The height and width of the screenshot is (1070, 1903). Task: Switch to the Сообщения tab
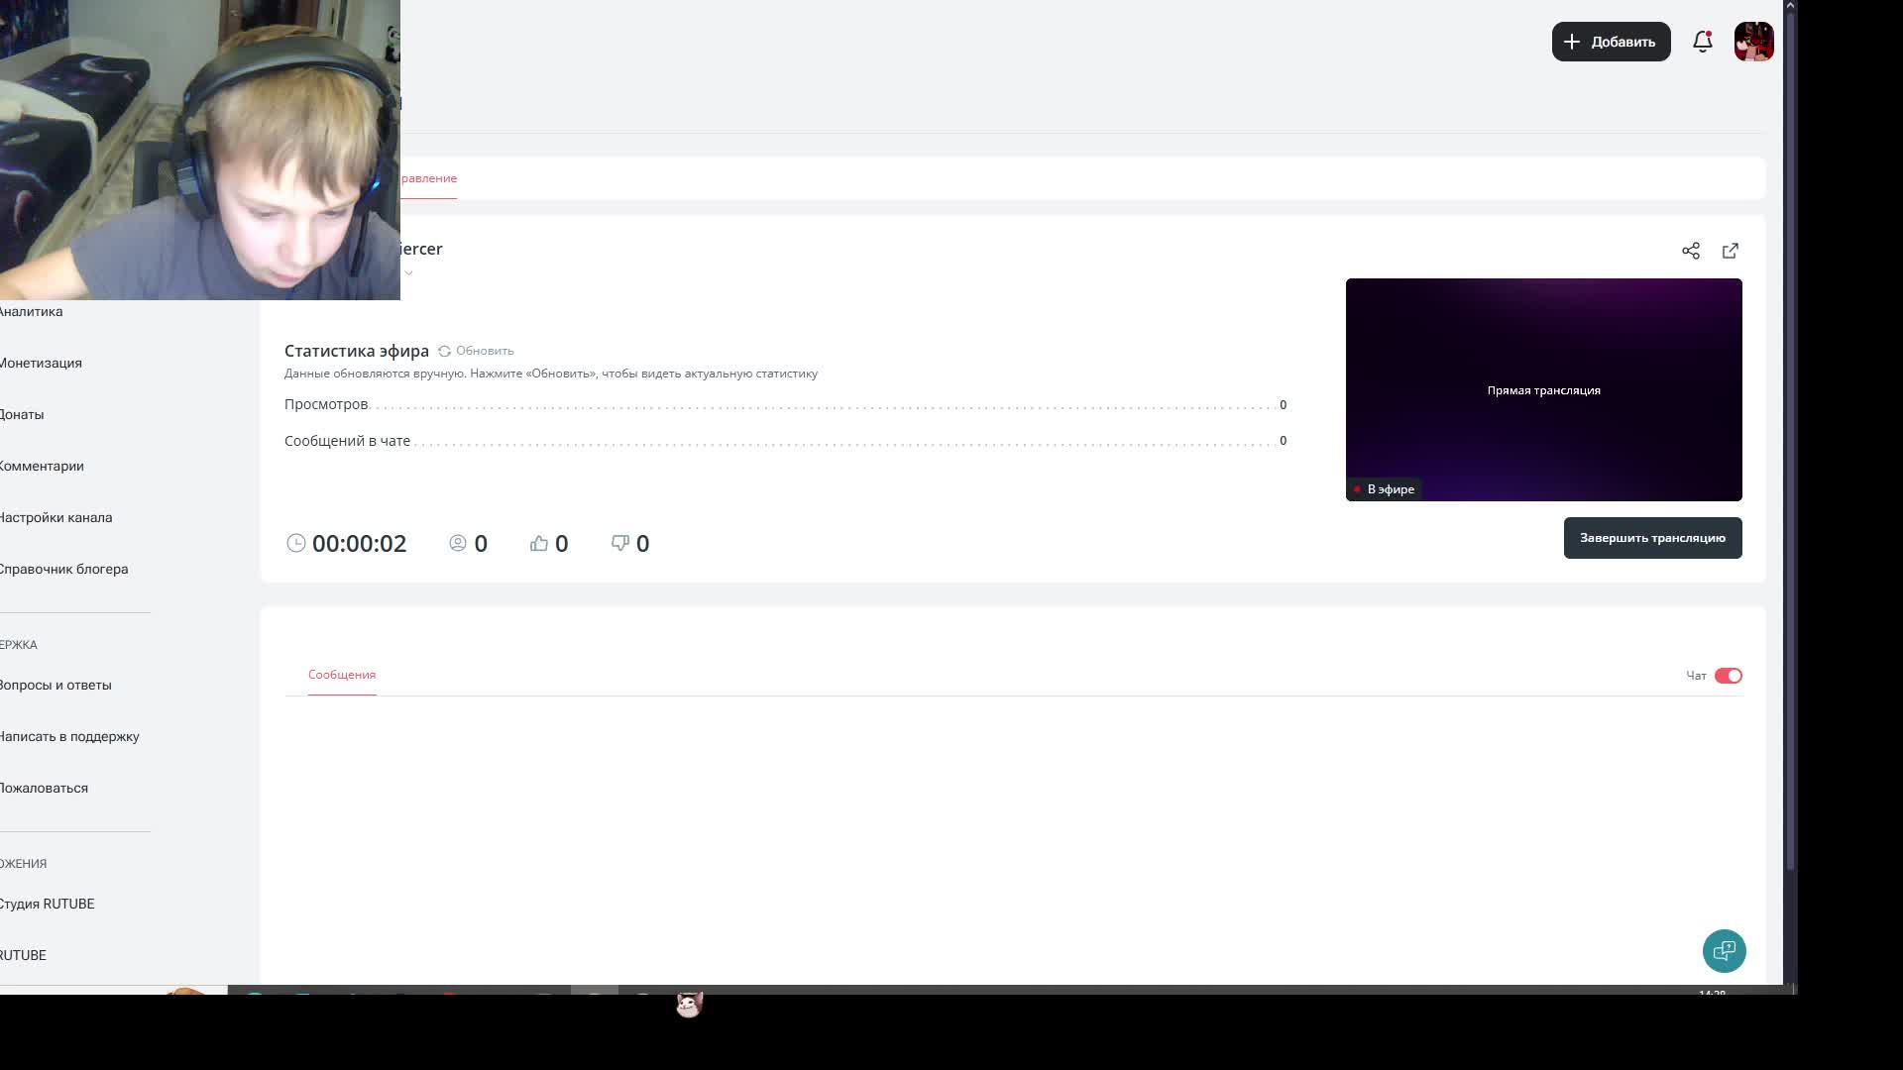click(342, 675)
